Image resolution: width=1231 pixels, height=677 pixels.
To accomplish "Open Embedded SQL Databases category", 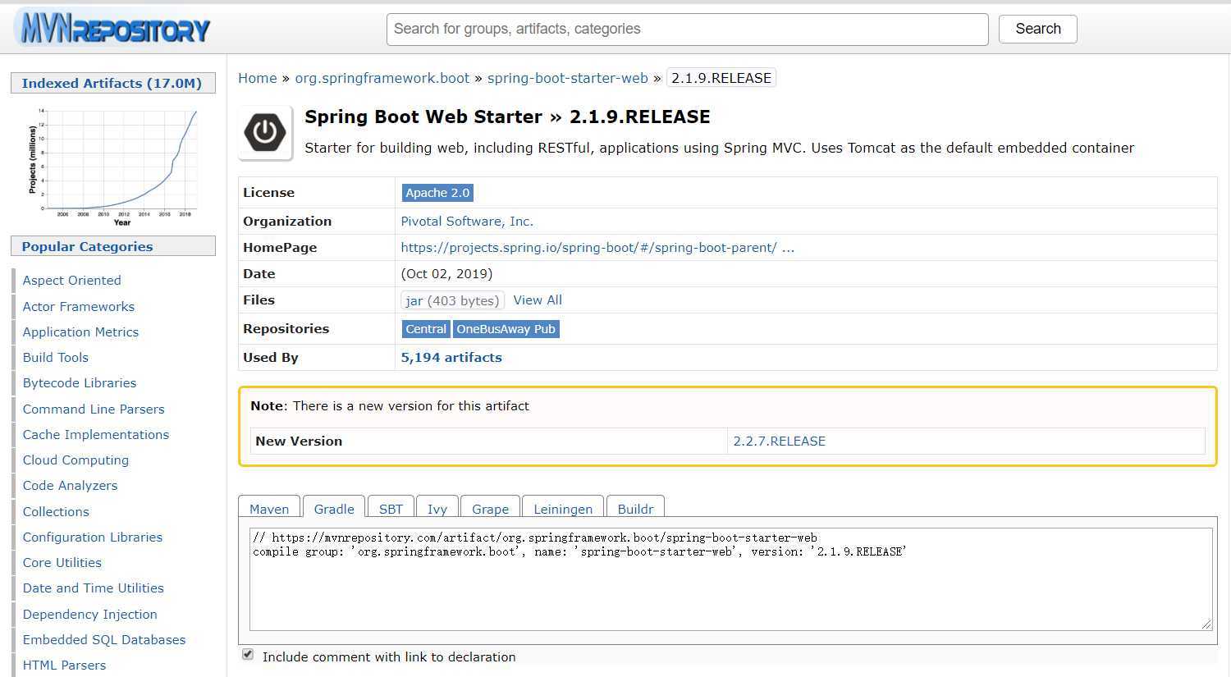I will tap(104, 640).
